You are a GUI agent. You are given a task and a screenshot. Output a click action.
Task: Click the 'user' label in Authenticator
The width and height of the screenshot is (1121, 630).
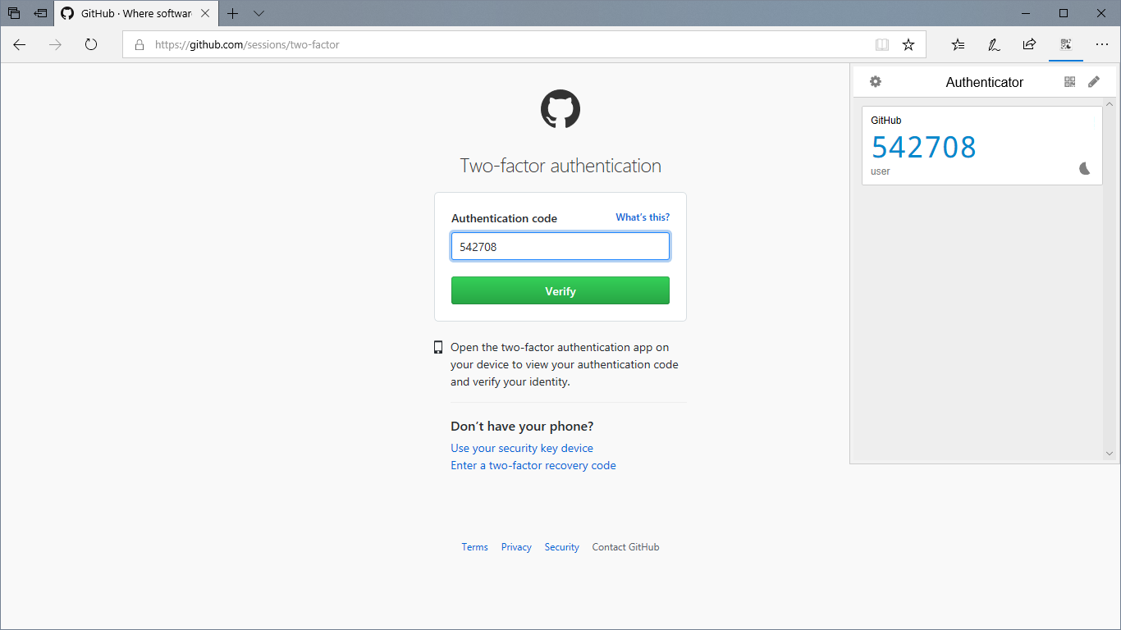(x=881, y=171)
